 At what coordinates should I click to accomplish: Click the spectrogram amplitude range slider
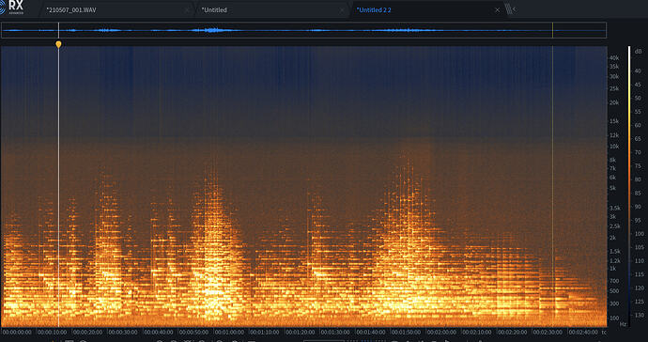pyautogui.click(x=629, y=186)
